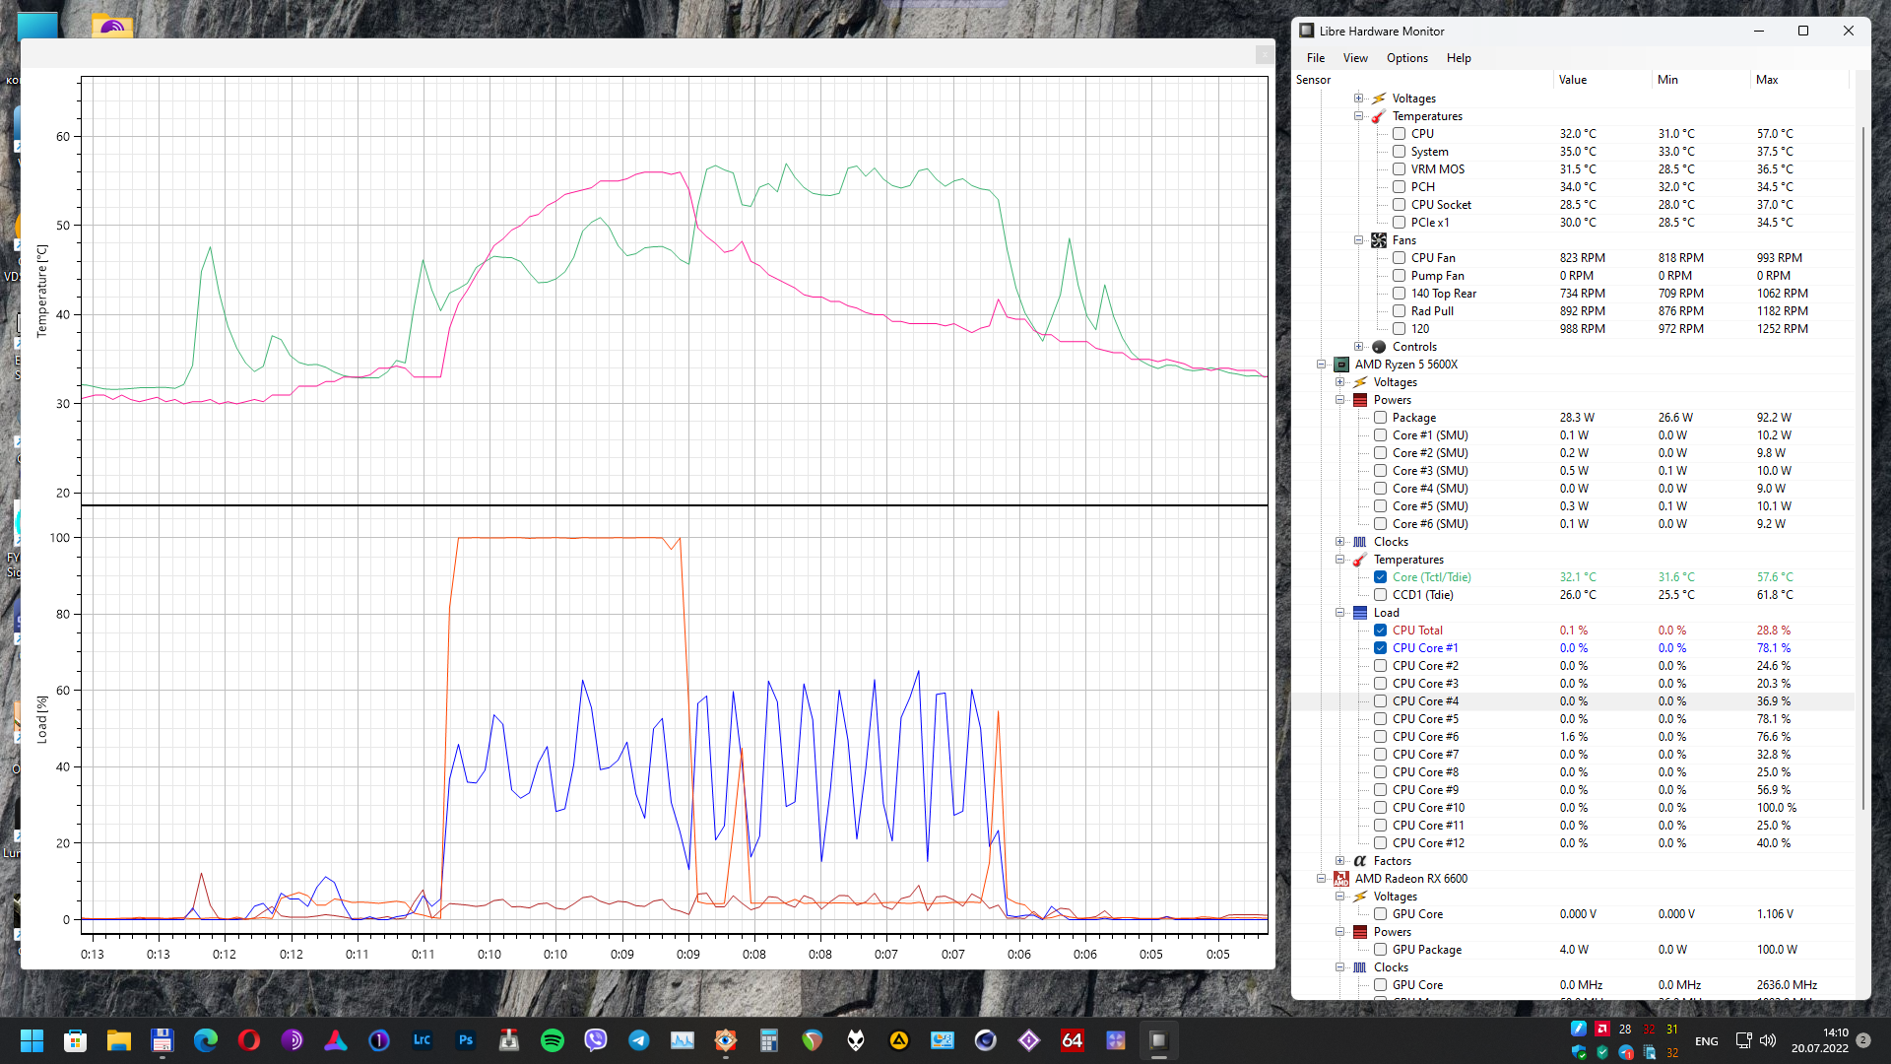Click the Fans icon in sensor tree

tap(1378, 240)
